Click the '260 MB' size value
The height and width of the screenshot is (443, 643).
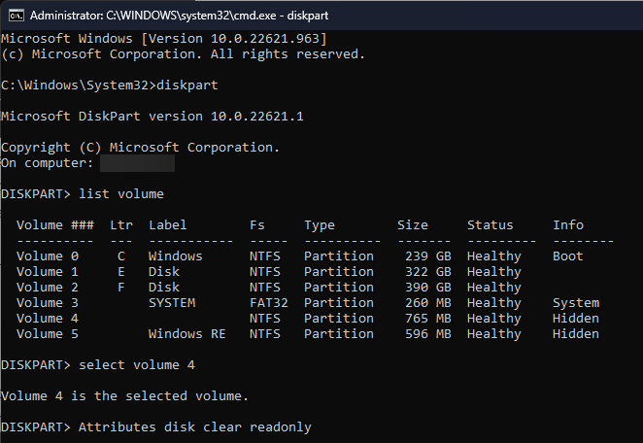[x=428, y=303]
